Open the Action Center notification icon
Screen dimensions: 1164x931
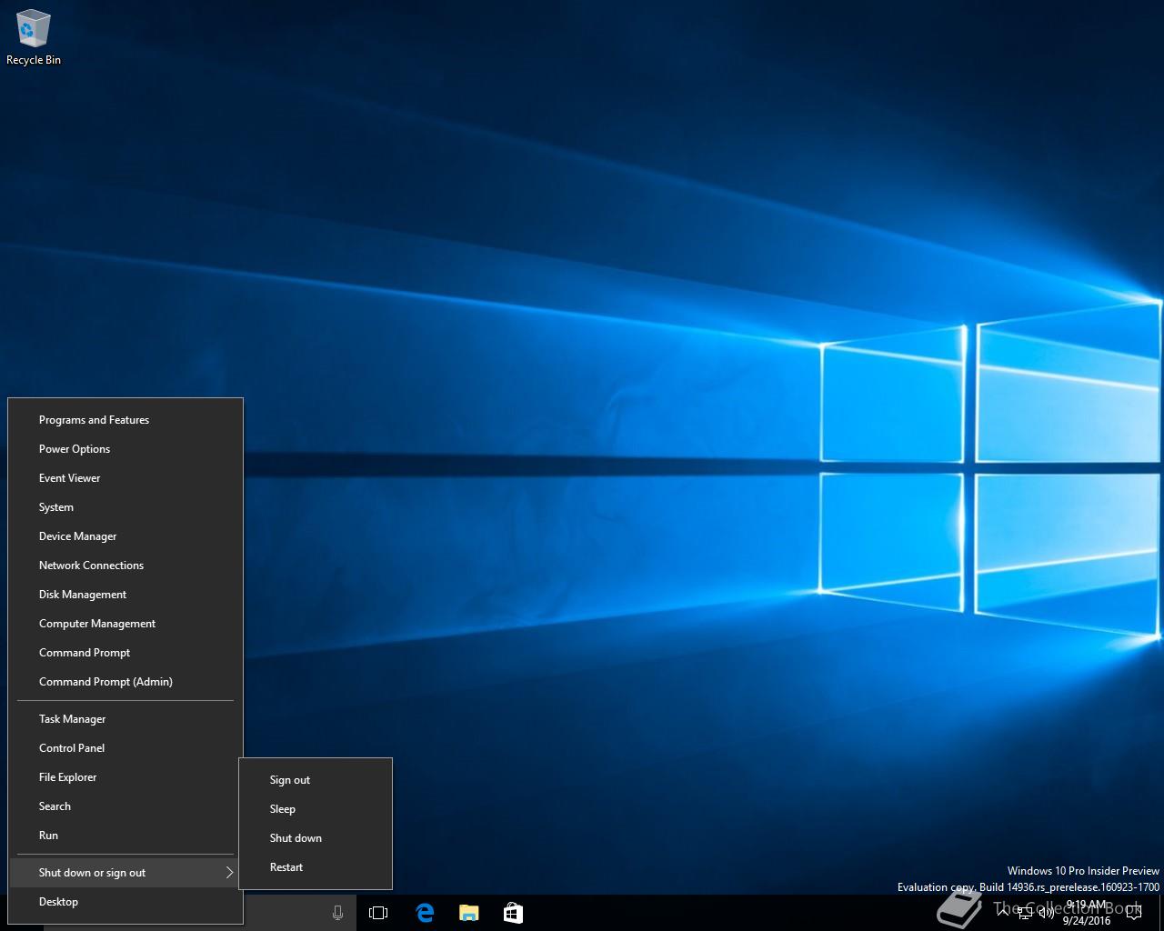click(1133, 913)
